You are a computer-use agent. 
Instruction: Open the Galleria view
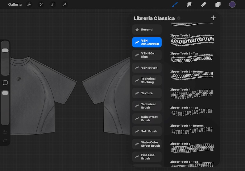point(15,5)
